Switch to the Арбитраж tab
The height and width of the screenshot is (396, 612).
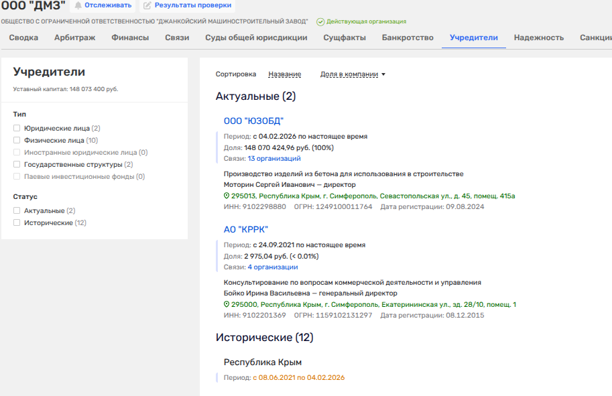[x=74, y=38]
